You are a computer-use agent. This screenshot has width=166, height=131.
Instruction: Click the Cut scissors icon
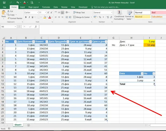pyautogui.click(x=8, y=11)
